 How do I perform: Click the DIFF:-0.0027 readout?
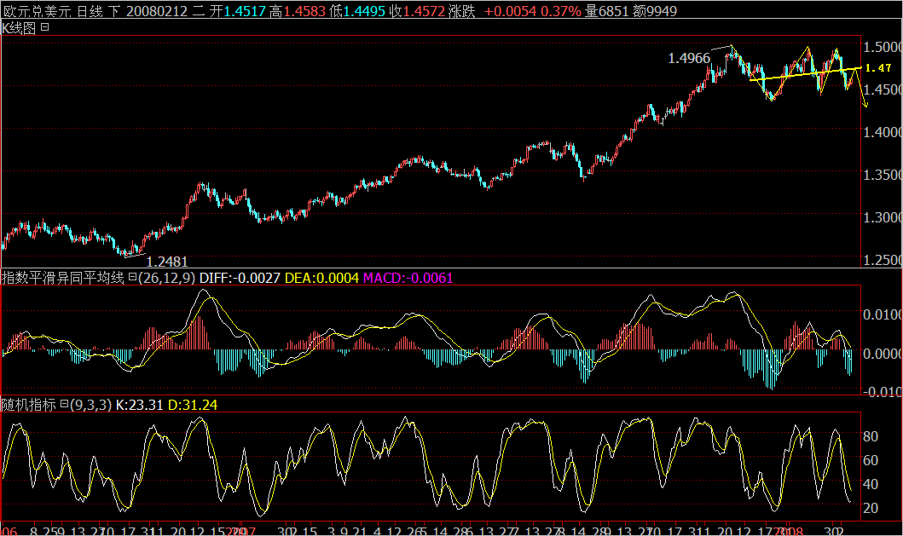(x=240, y=278)
